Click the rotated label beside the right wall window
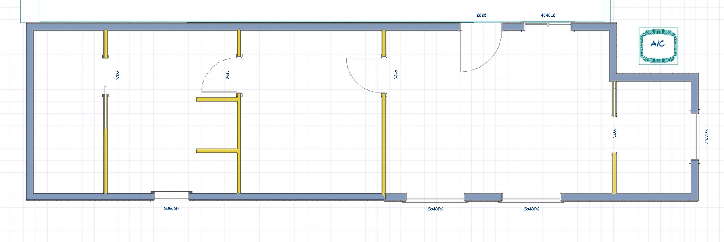Image resolution: width=724 pixels, height=242 pixels. click(x=707, y=137)
